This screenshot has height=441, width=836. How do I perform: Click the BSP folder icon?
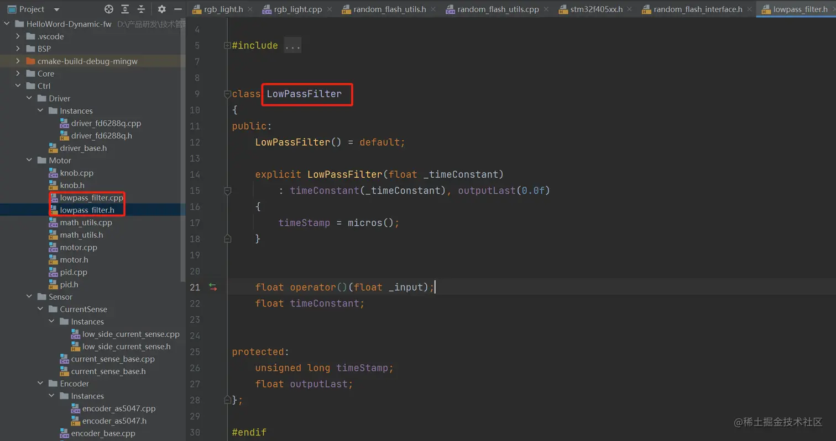point(31,49)
